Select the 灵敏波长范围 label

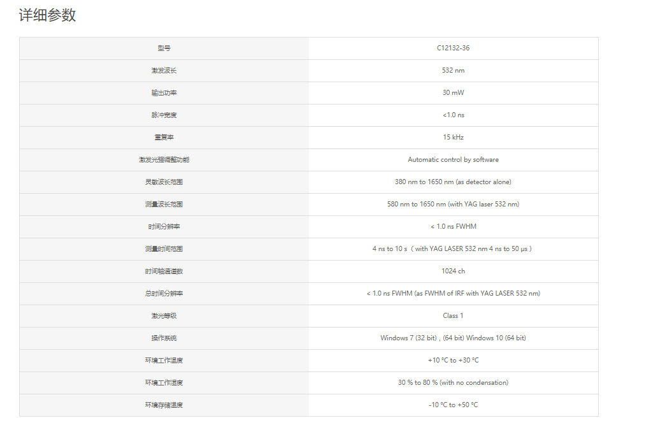[164, 182]
